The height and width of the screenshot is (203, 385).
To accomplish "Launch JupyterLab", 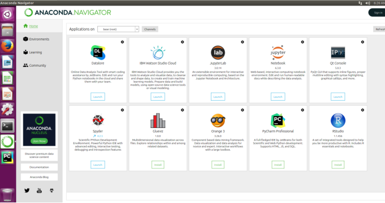I will click(218, 97).
